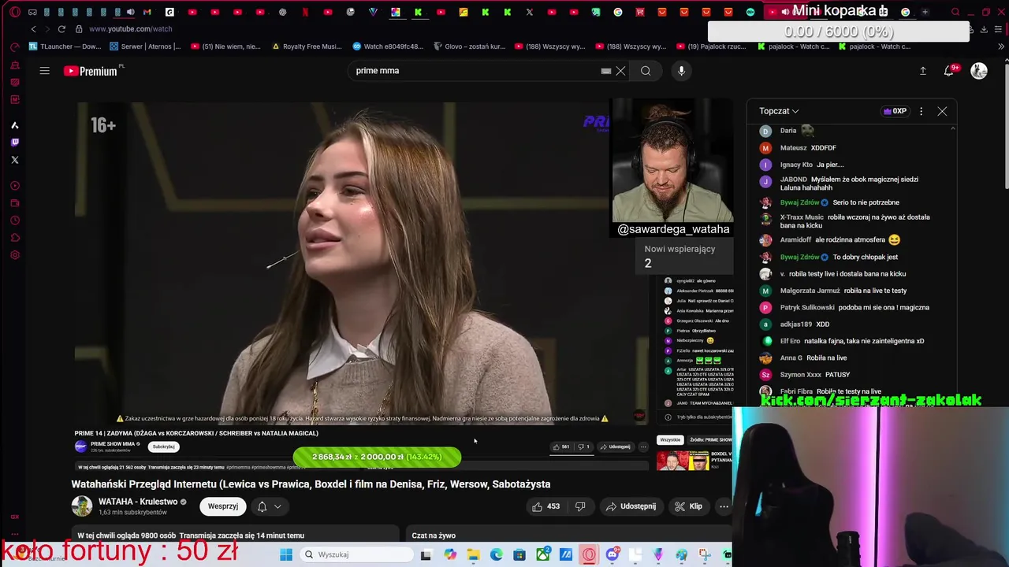This screenshot has height=567, width=1009.
Task: Switch to the X (Twitter) browser tab
Action: pyautogui.click(x=530, y=12)
